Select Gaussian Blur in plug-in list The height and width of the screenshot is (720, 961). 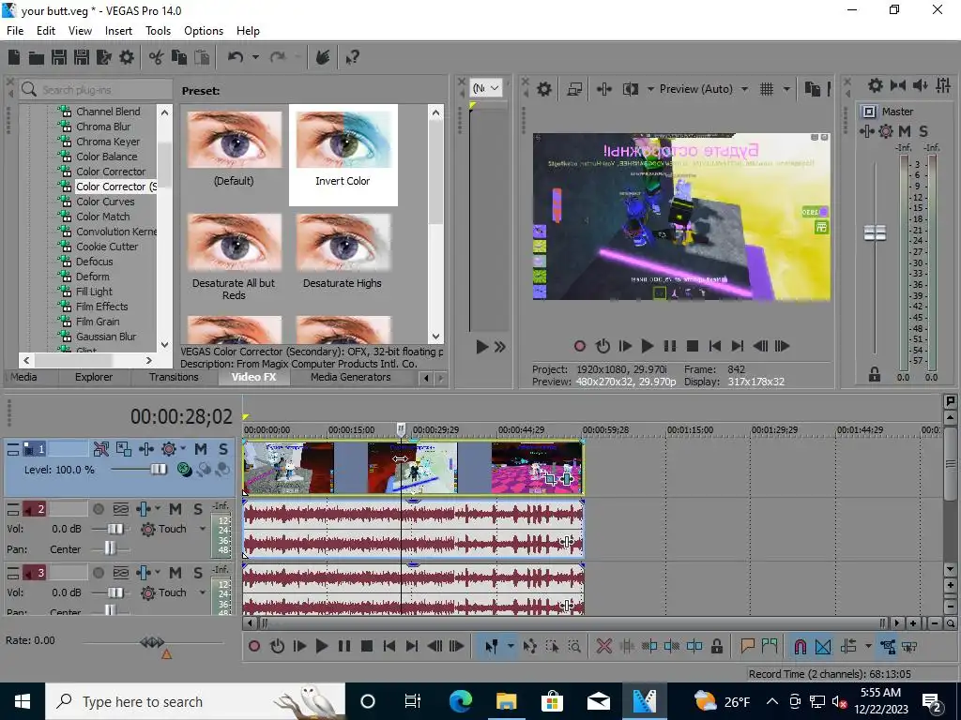coord(106,337)
